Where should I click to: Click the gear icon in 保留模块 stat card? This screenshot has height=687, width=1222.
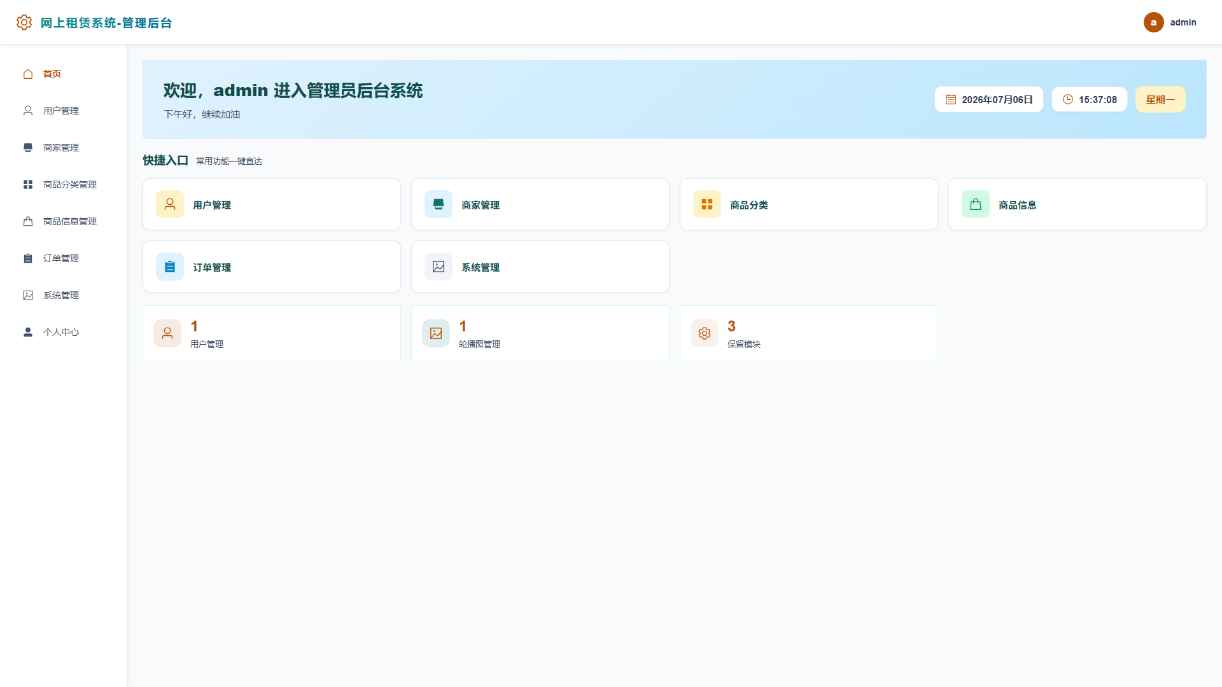point(705,333)
